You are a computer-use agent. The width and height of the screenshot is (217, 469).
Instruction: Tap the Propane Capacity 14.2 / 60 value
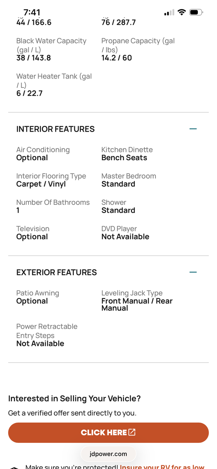coord(117,58)
